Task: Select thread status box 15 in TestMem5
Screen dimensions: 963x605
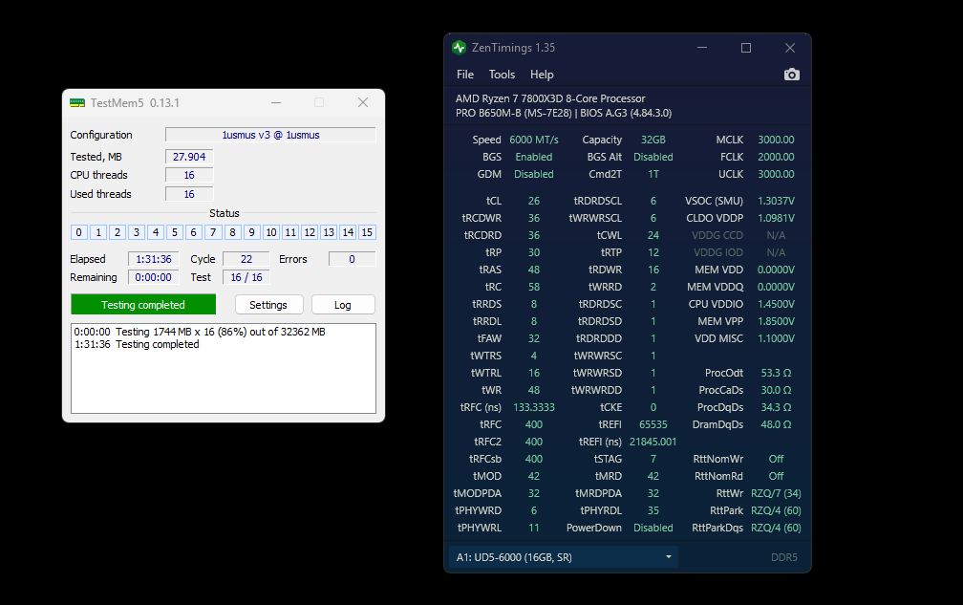Action: click(367, 232)
